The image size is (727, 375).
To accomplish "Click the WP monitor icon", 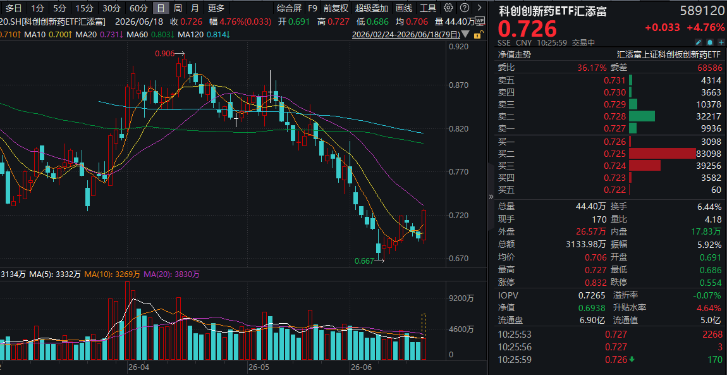I will coord(480,21).
